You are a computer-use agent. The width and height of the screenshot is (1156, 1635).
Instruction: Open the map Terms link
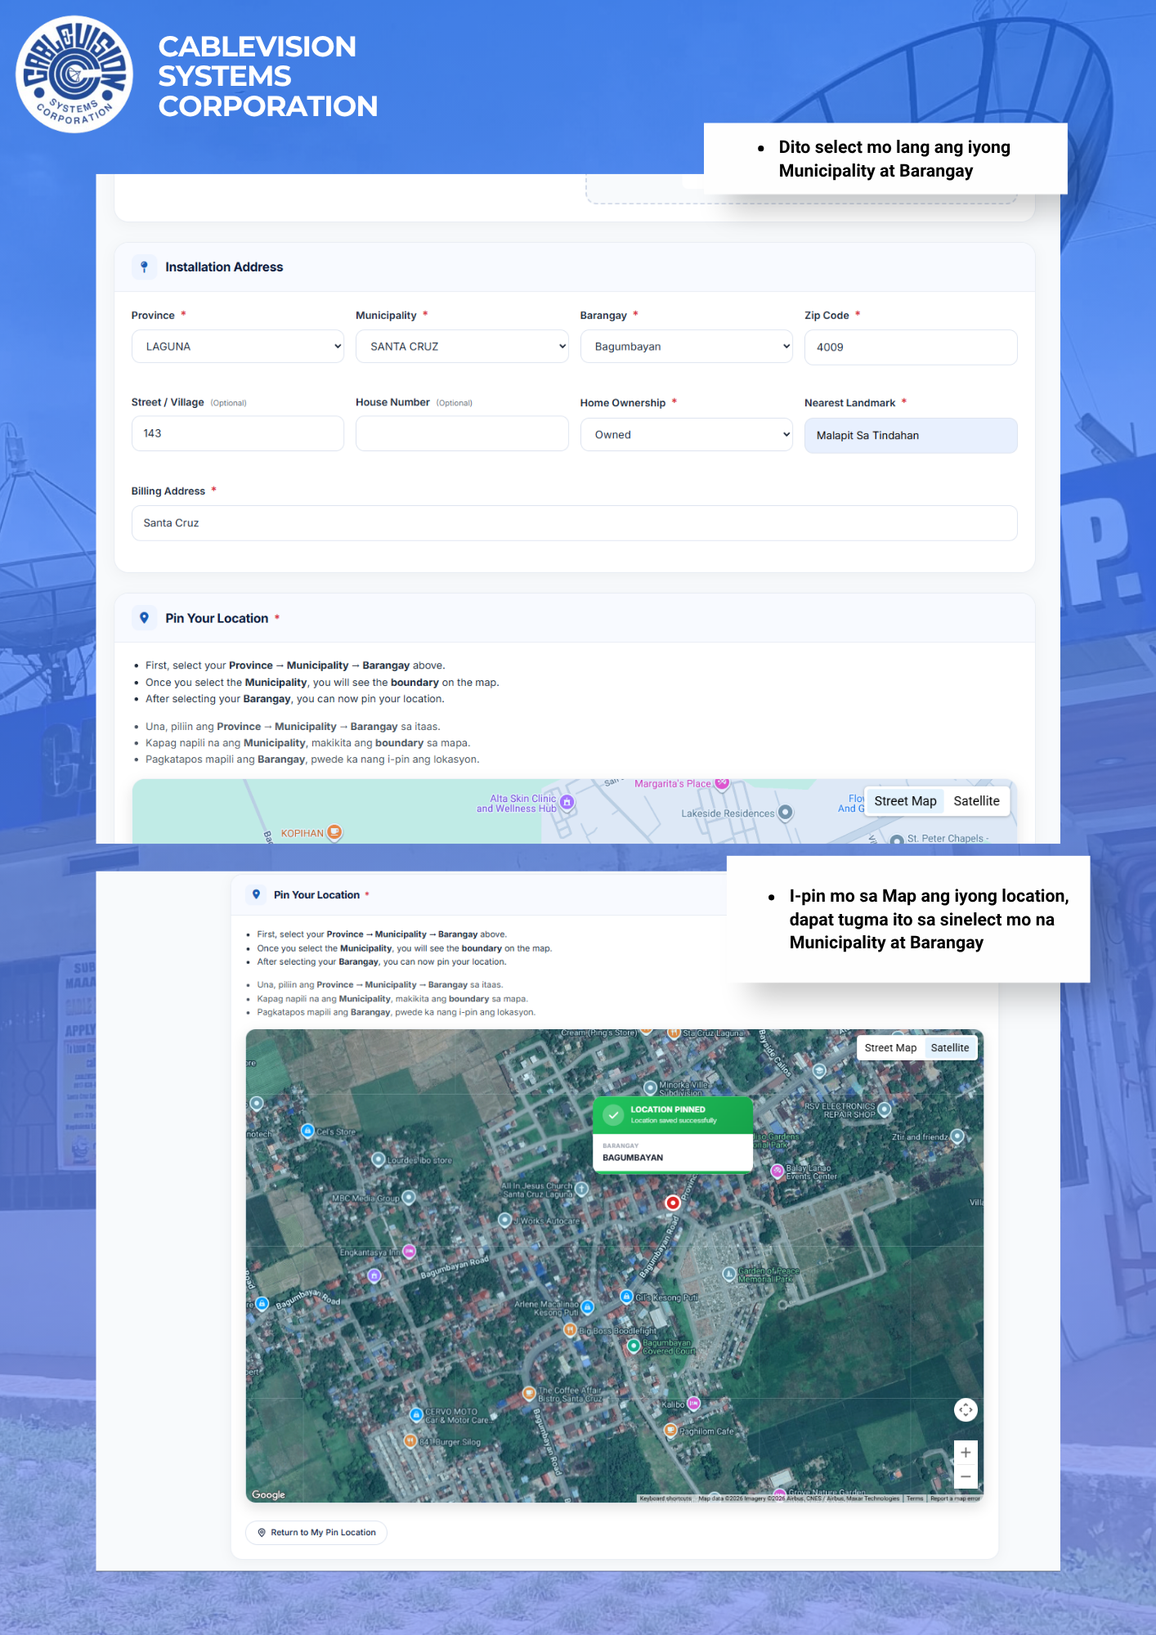[x=915, y=1498]
